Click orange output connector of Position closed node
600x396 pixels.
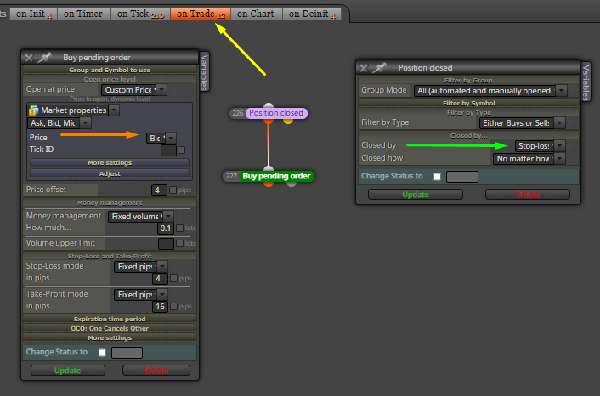269,121
